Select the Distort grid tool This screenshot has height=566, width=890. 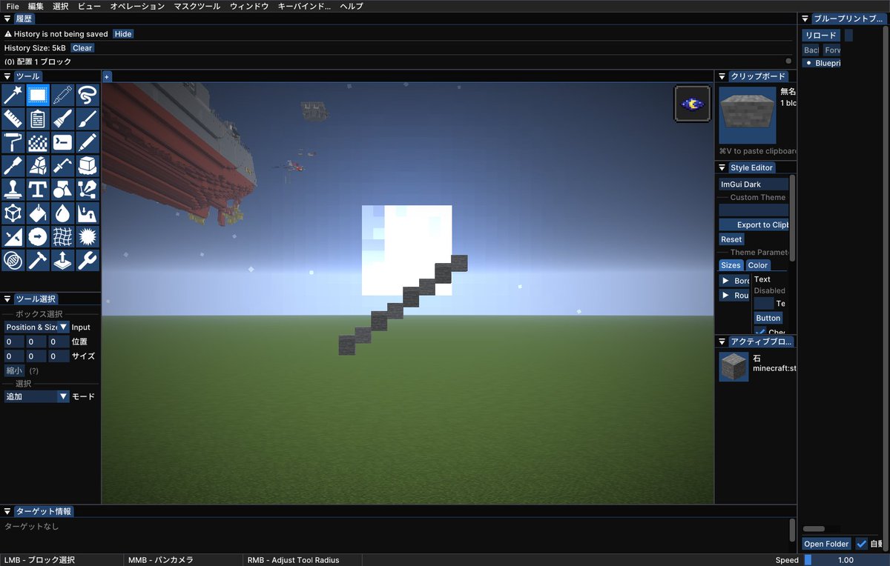pos(62,237)
